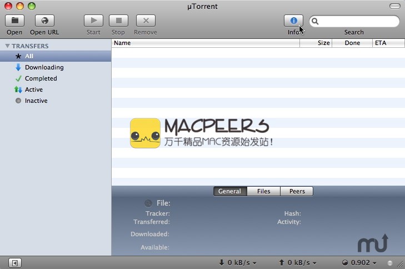Open the download speed limit dropdown
This screenshot has height=269, width=405.
pos(238,263)
